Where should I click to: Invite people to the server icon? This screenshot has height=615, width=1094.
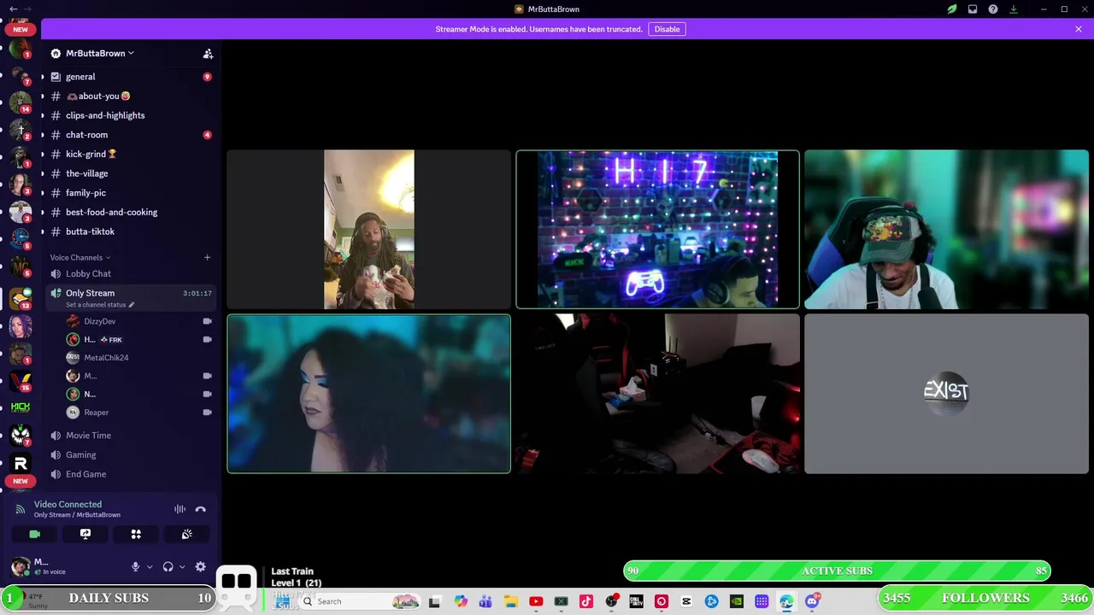(x=208, y=53)
